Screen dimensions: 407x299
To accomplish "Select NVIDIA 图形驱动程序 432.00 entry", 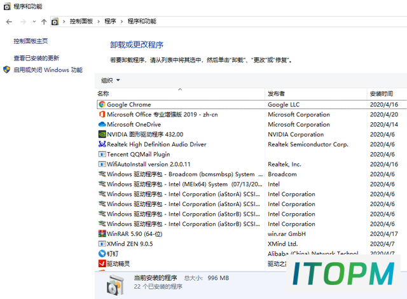I will coord(145,134).
